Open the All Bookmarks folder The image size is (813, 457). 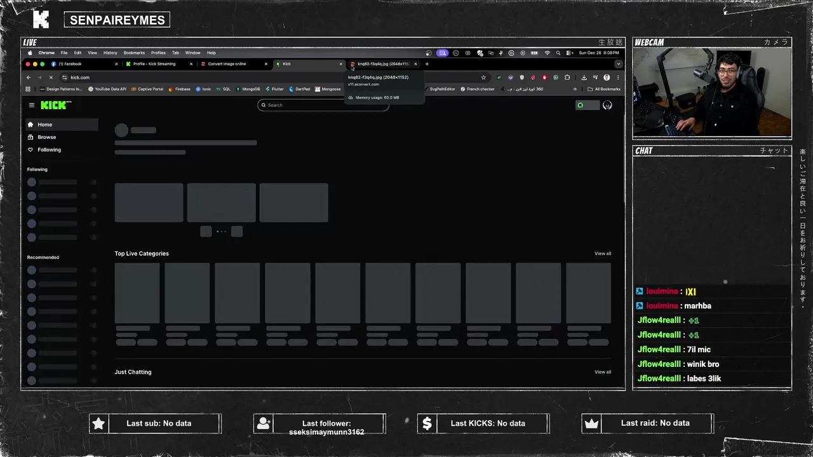[604, 89]
